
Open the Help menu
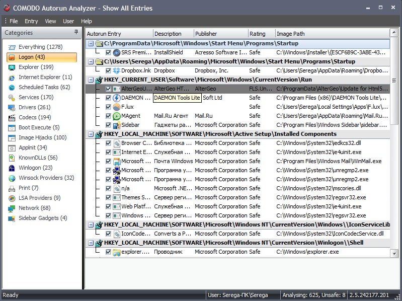tap(87, 21)
